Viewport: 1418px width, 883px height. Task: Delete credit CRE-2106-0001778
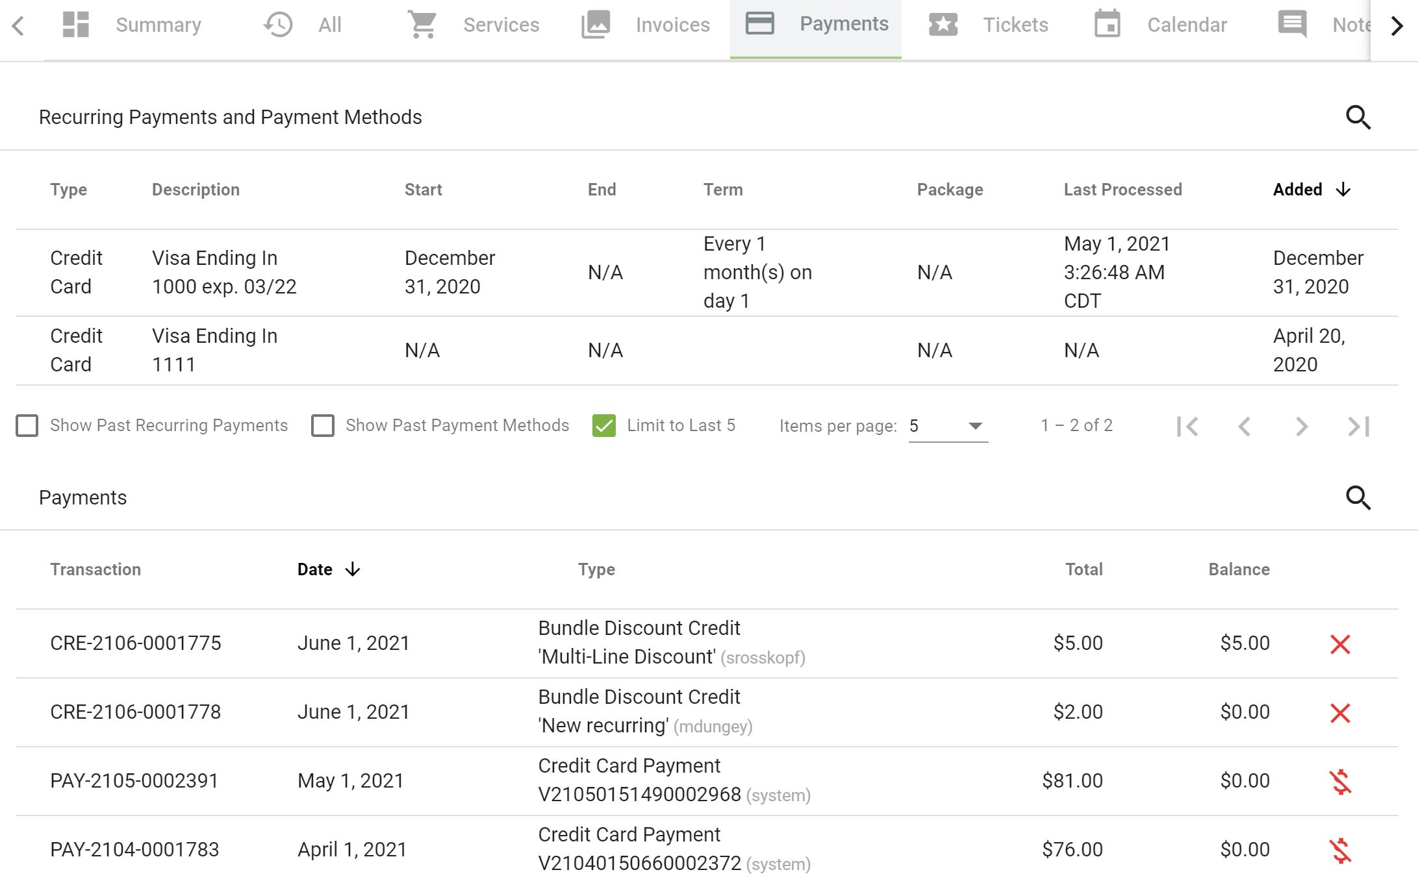tap(1340, 713)
